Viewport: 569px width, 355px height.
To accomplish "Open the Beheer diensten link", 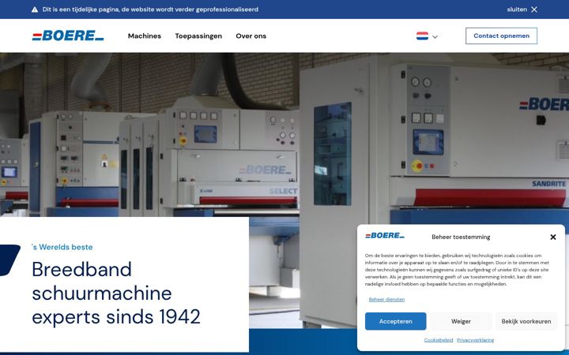I will coord(386,299).
